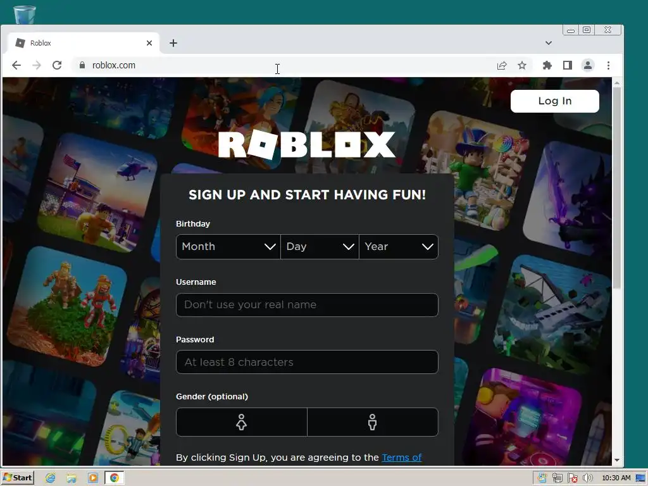Open Chrome's three-dot menu

[608, 65]
